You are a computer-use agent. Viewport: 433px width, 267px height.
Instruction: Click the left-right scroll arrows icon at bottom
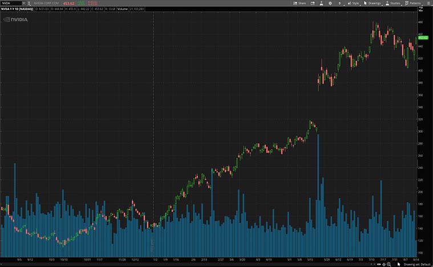(379, 265)
